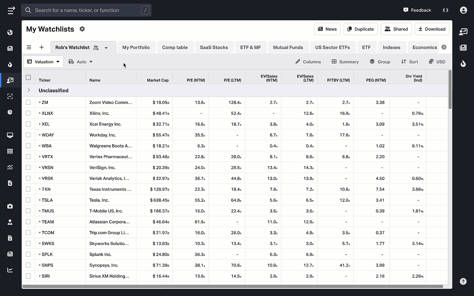474x296 pixels.
Task: Switch to SaaS Stocks tab
Action: [214, 47]
